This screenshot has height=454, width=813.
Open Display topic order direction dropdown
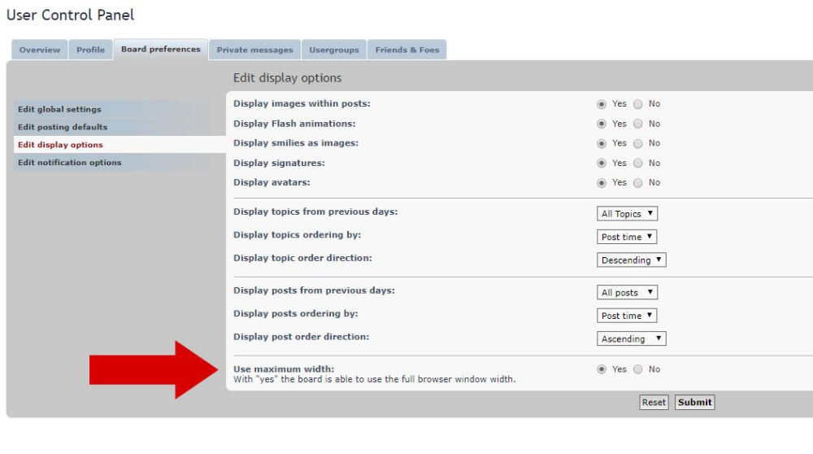pos(631,260)
